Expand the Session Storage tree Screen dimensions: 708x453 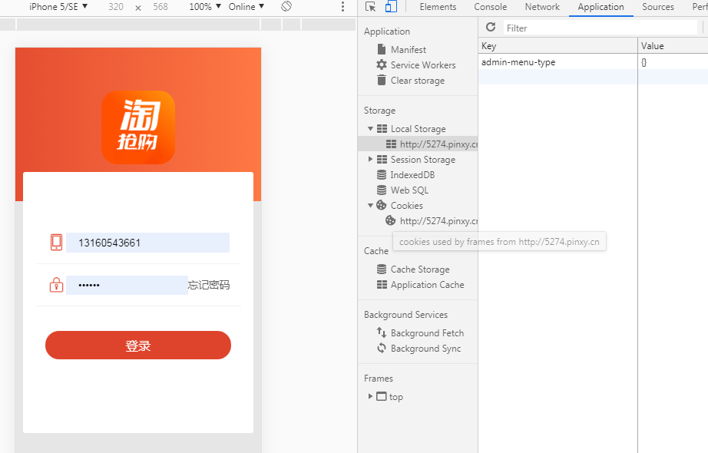coord(370,159)
